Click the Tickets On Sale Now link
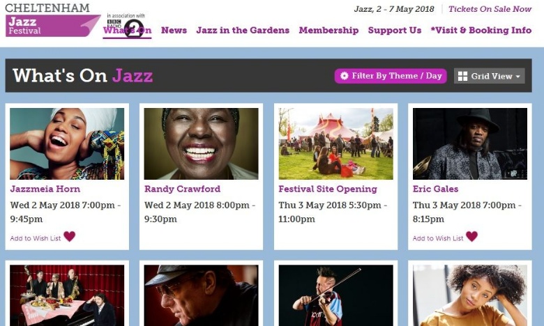The image size is (544, 326). 490,9
